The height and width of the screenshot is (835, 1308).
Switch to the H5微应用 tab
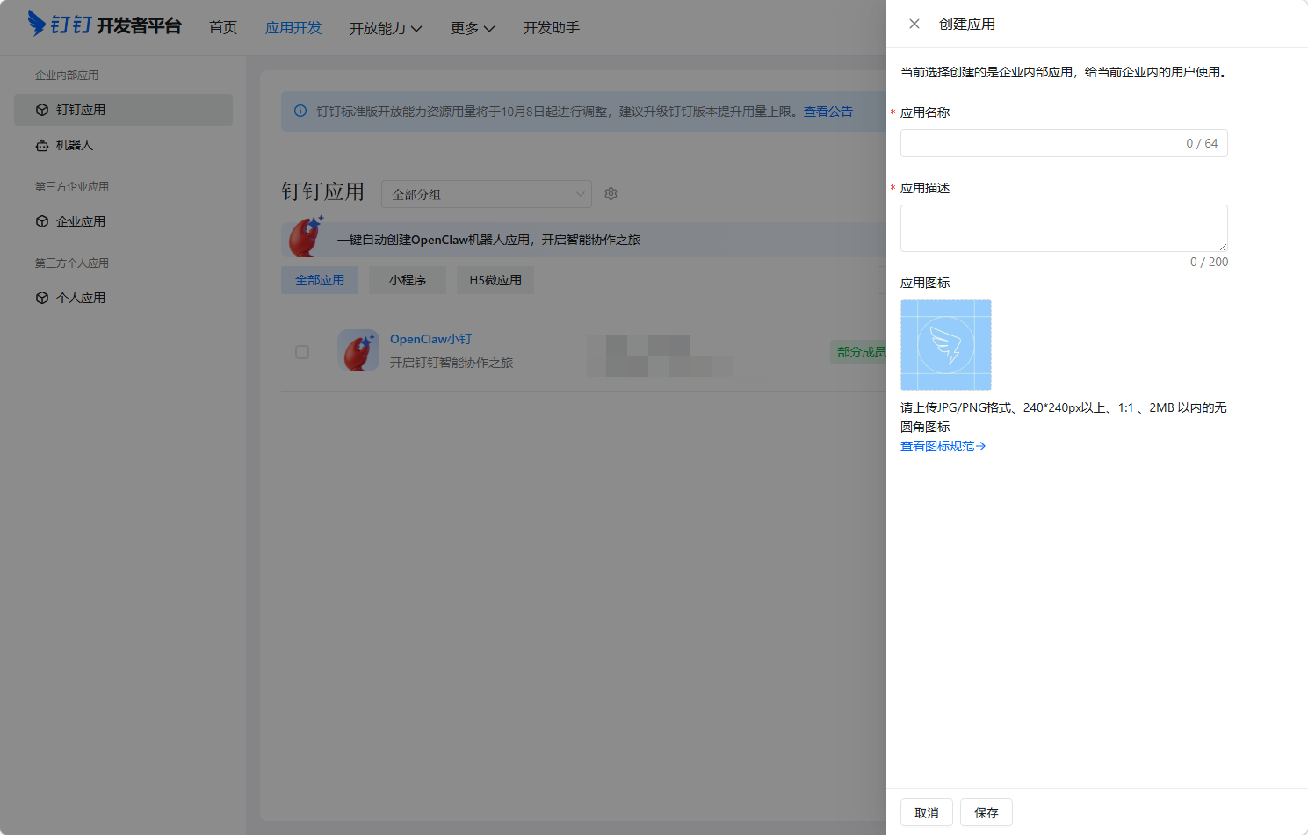tap(495, 280)
